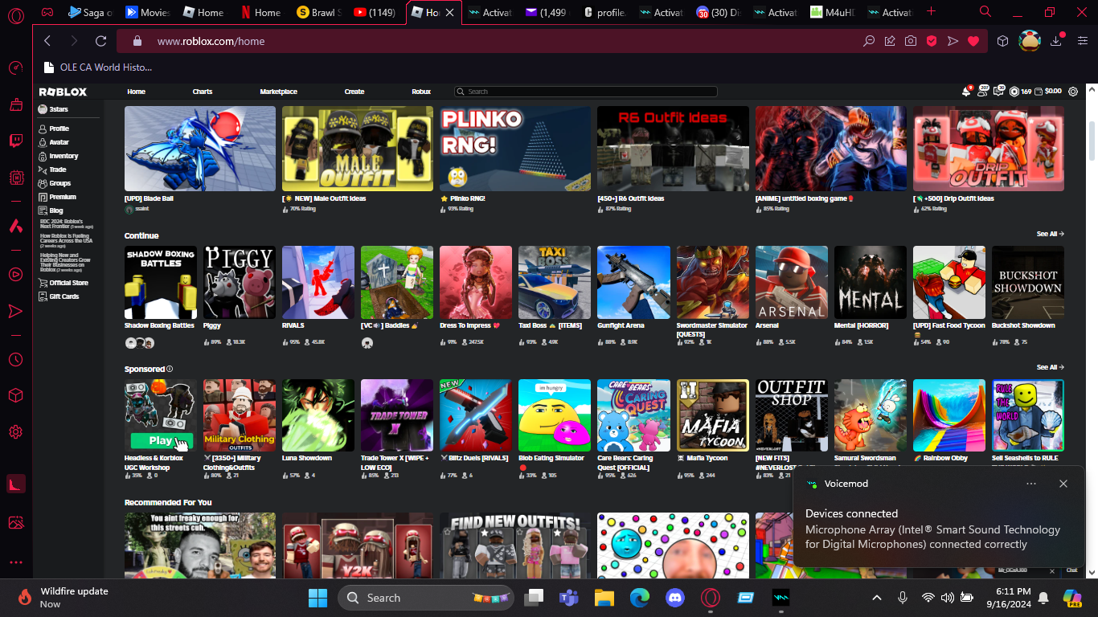
Task: Open the Mafia Tycoon game thumbnail
Action: (x=713, y=415)
